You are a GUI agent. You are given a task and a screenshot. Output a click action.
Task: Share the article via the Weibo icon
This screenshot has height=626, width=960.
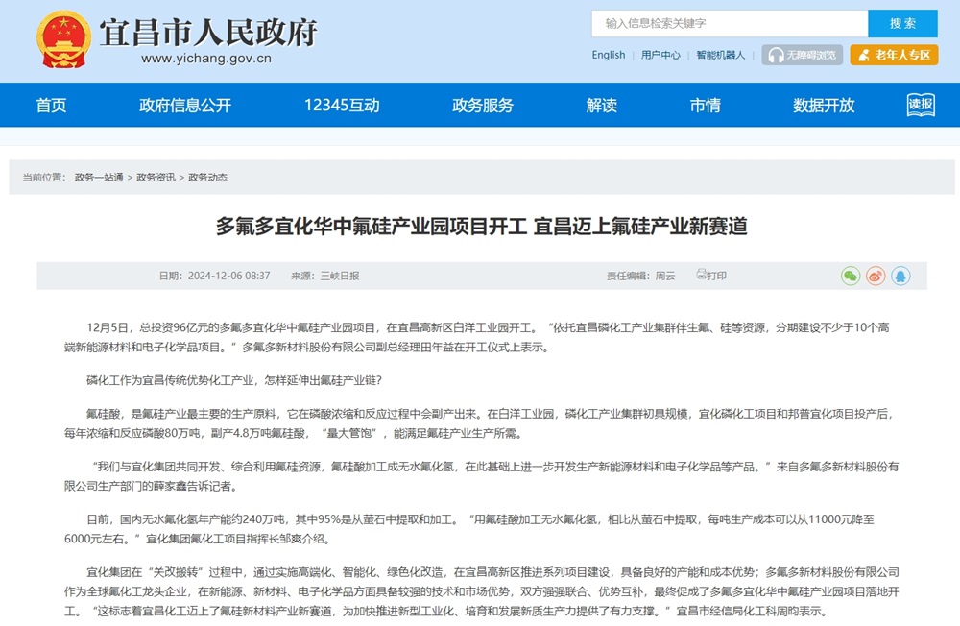(874, 275)
